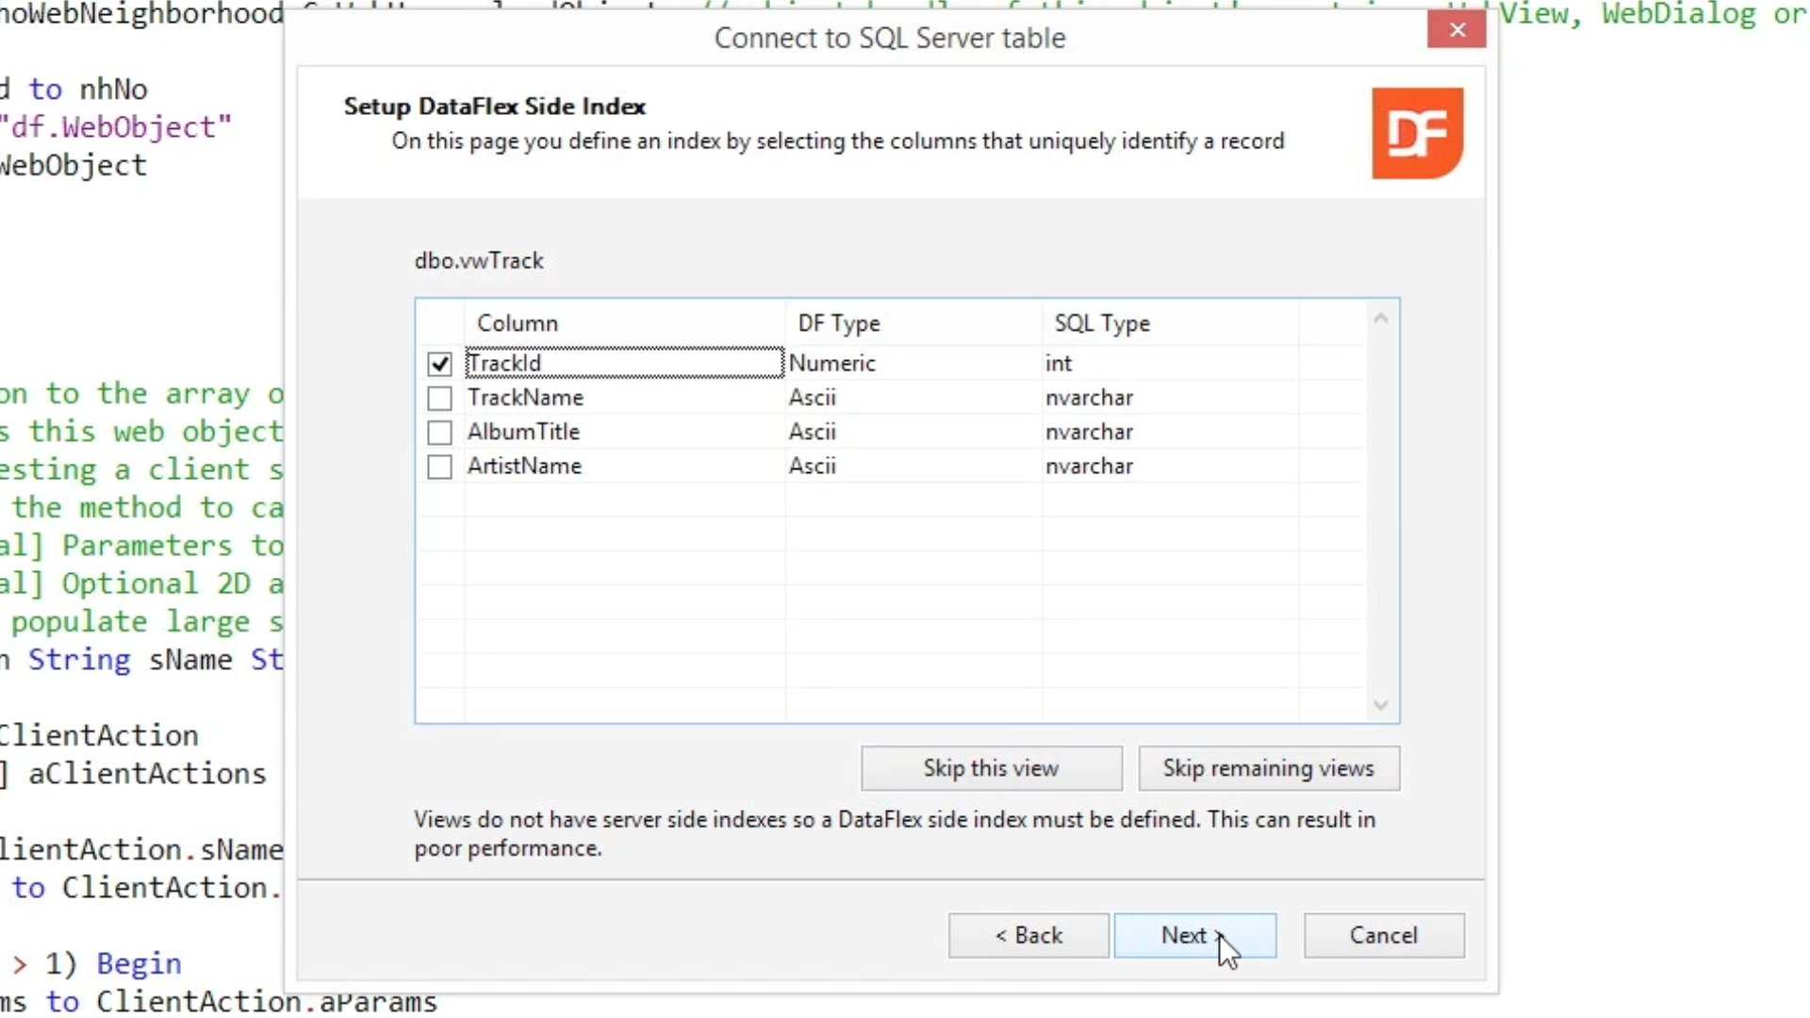Click the scroll down arrow in column list

(x=1380, y=705)
